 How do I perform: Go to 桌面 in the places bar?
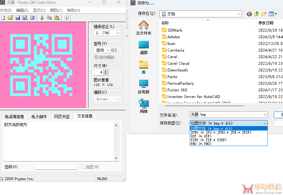coord(144,47)
